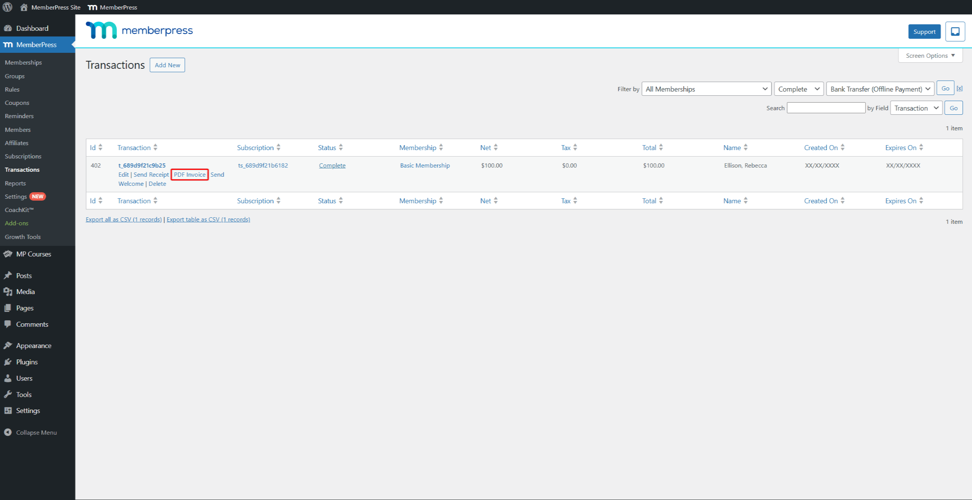972x500 pixels.
Task: Open the Complete status filter dropdown
Action: point(798,89)
